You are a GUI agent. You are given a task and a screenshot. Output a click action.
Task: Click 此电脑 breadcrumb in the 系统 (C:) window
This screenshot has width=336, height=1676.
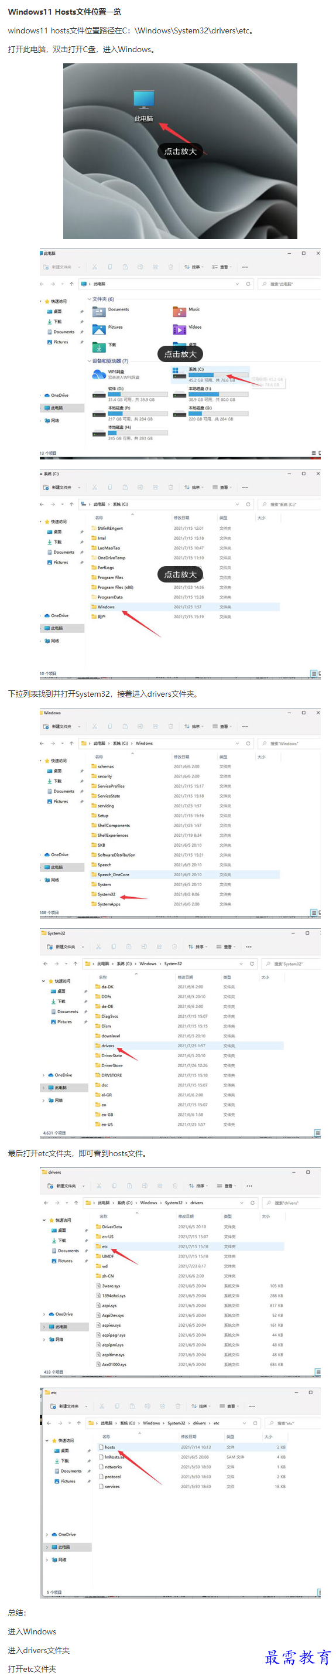click(100, 504)
